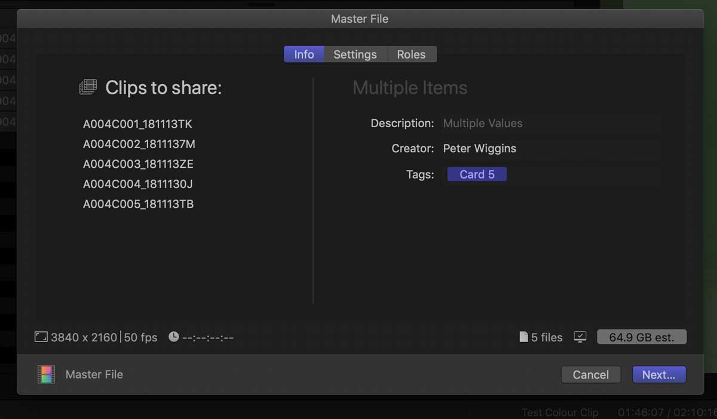717x419 pixels.
Task: Open the Roles tab
Action: 412,54
